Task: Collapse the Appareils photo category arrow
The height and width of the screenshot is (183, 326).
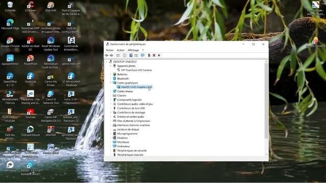Action: [111, 66]
